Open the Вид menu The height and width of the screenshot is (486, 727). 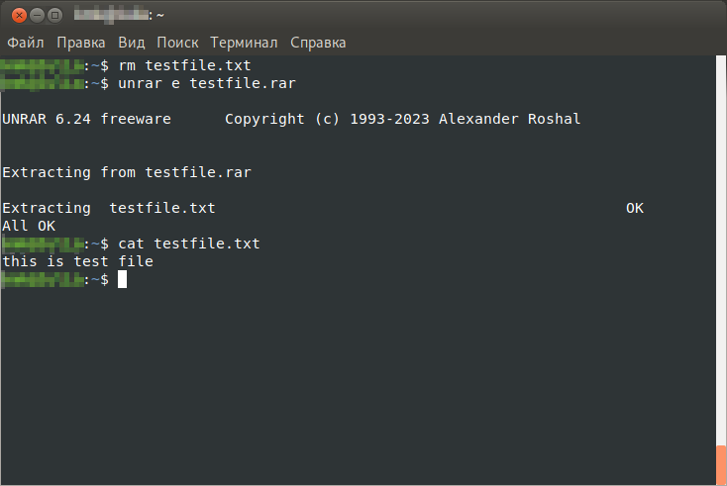coord(131,43)
